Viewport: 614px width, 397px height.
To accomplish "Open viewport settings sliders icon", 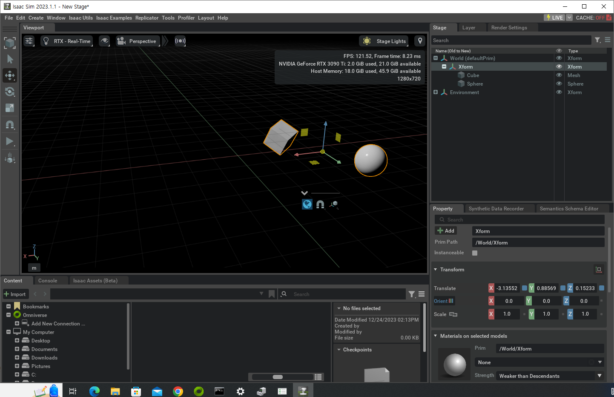I will 29,41.
